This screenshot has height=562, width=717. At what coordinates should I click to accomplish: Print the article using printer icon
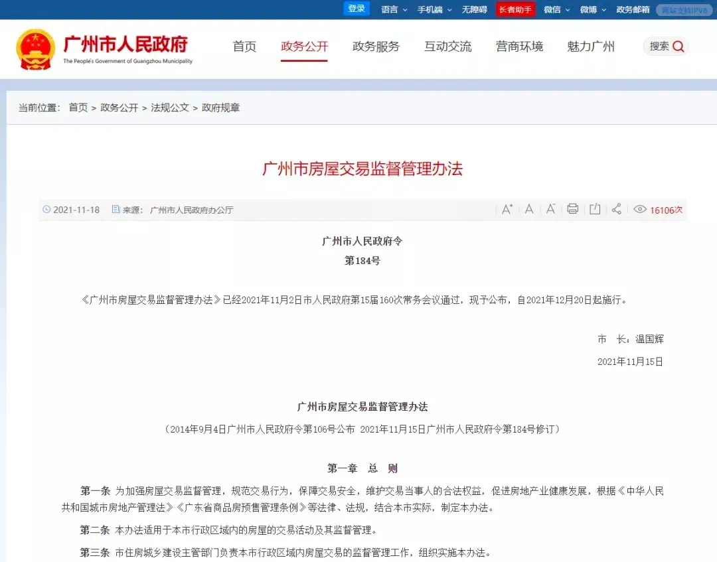coord(572,209)
